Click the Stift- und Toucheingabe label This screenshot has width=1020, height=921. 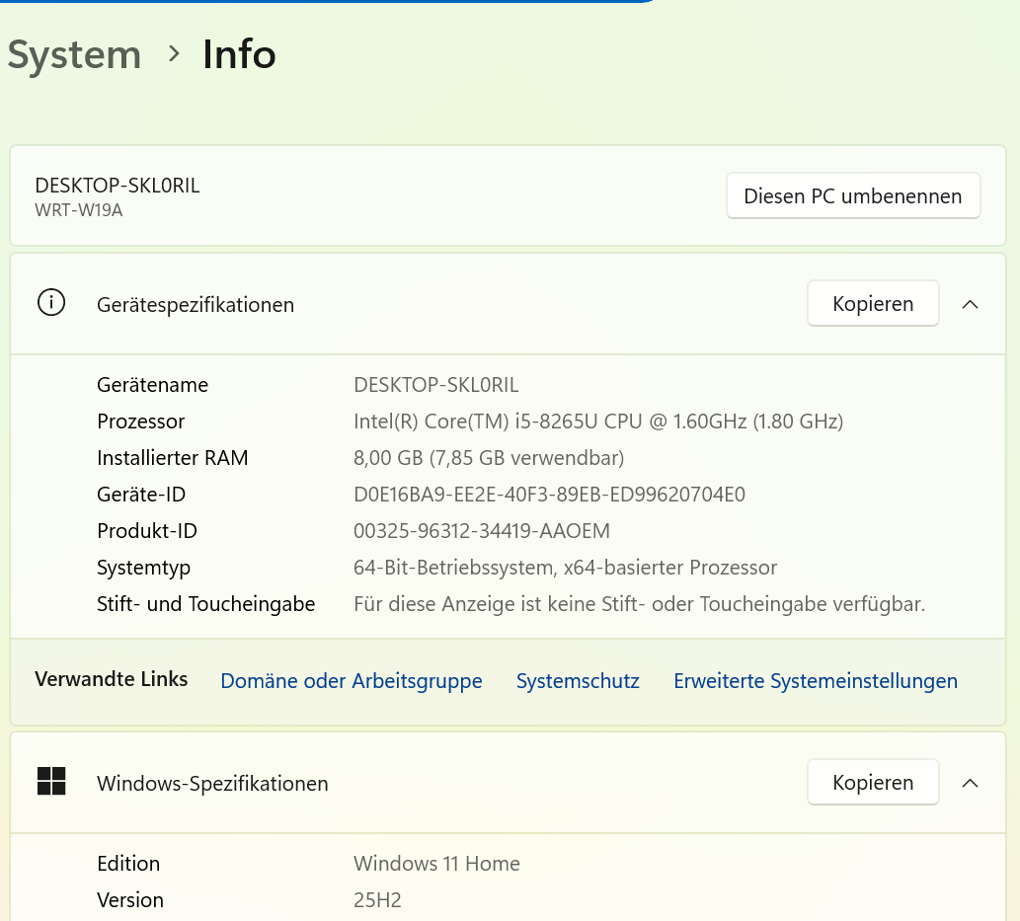pos(206,604)
